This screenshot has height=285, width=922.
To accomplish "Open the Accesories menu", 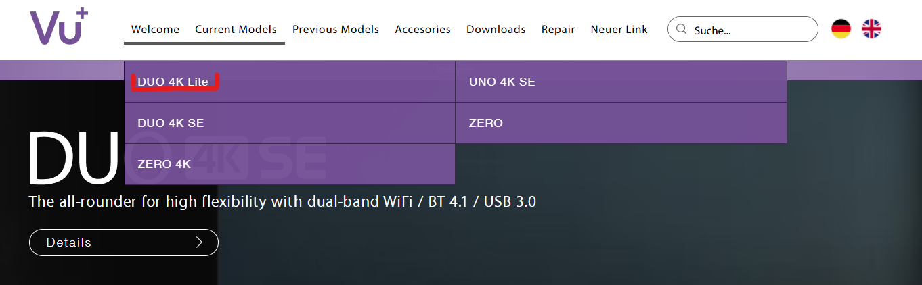I will coord(422,30).
